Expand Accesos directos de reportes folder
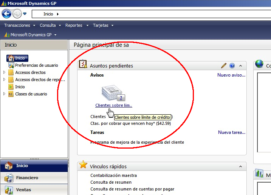Image resolution: width=271 pixels, height=195 pixels. [x=4, y=80]
